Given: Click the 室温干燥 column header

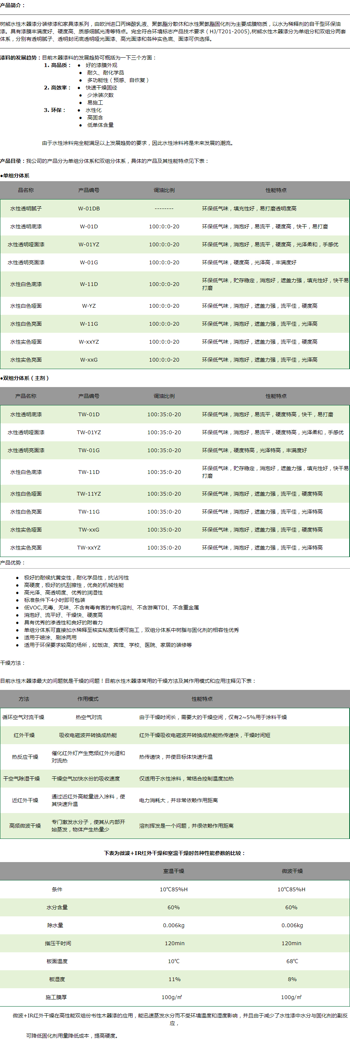Looking at the screenshot, I should click(x=174, y=871).
